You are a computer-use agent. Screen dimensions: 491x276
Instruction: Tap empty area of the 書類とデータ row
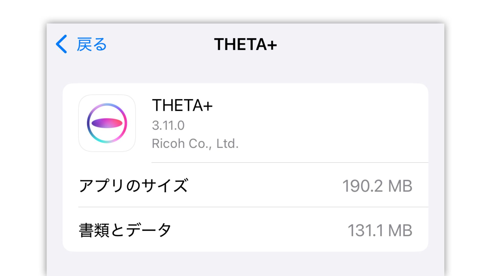coord(258,230)
